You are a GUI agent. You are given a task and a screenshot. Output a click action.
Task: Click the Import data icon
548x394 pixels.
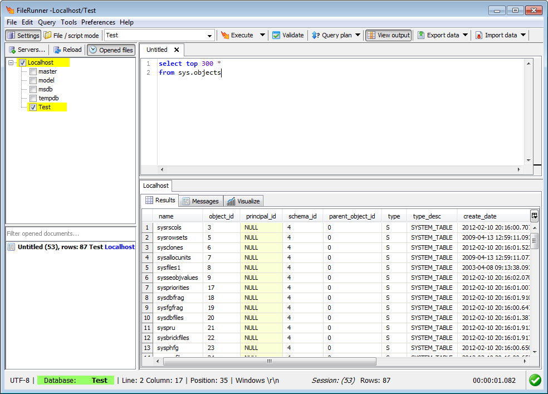click(x=479, y=35)
